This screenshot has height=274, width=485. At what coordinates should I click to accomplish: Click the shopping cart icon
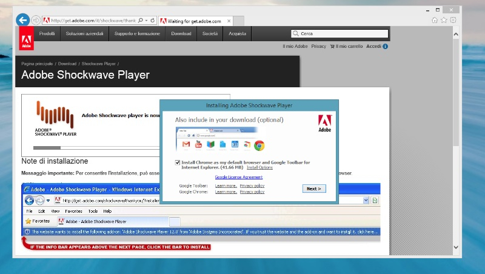(x=332, y=46)
